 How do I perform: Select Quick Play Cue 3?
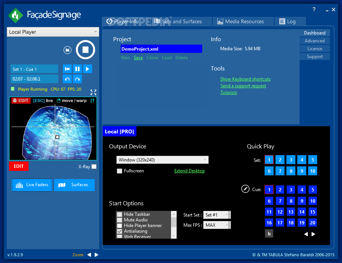[291, 190]
